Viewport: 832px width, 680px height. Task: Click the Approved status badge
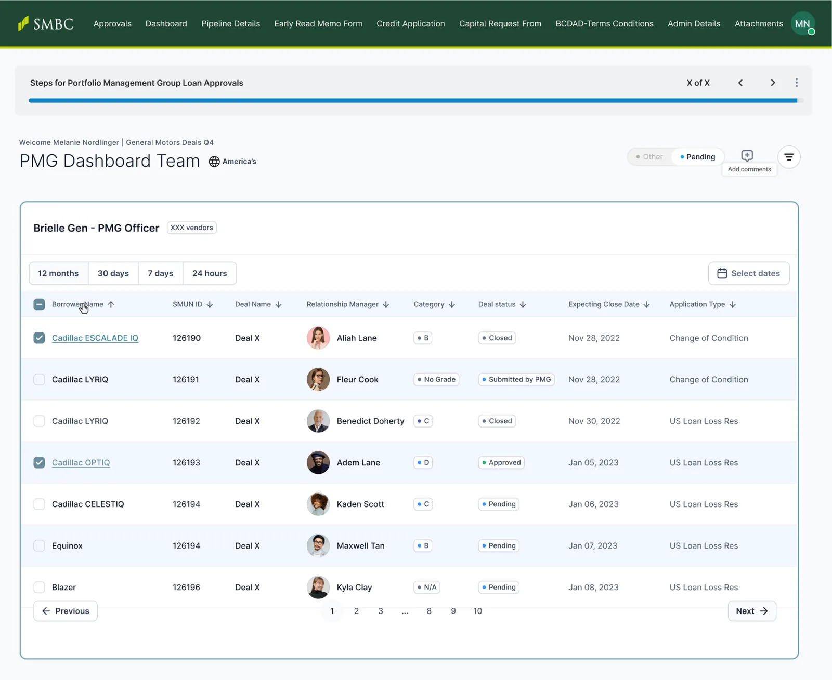tap(501, 462)
